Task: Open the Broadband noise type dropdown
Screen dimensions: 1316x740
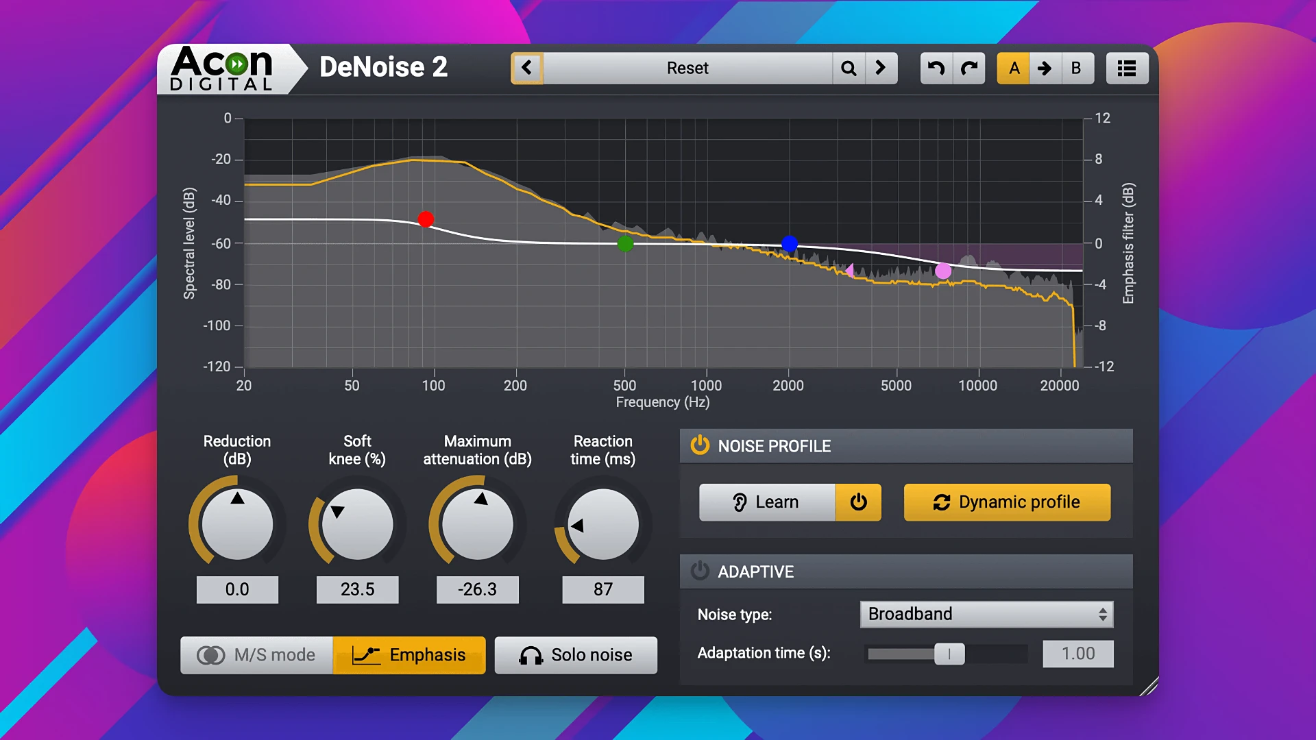Action: pos(986,614)
